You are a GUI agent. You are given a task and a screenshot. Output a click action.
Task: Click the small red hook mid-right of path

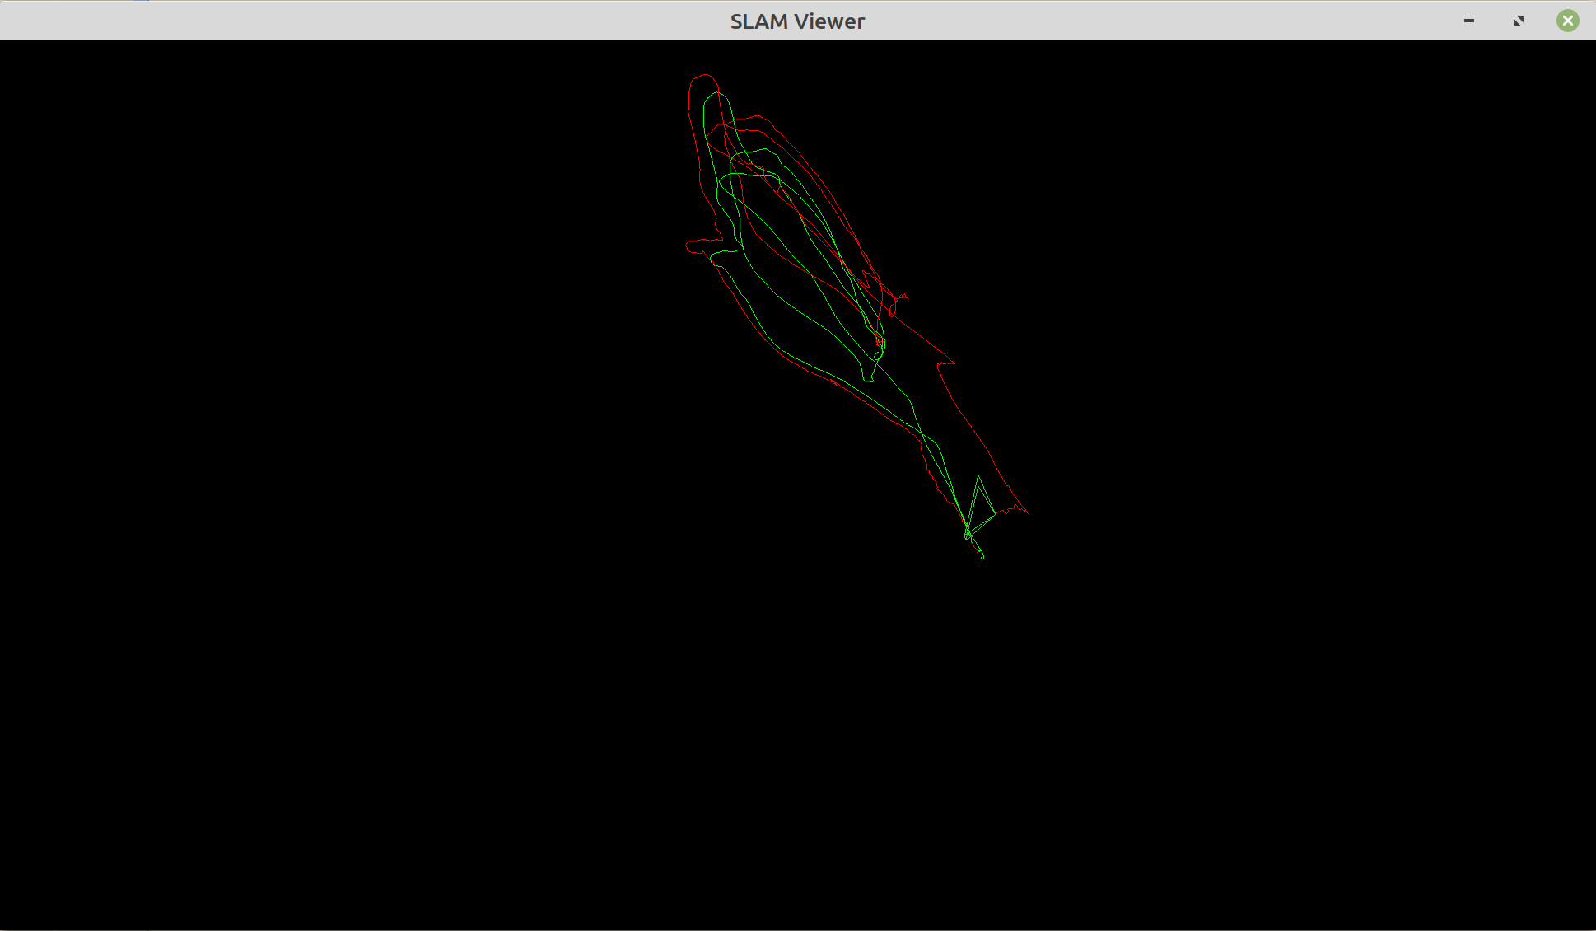(904, 296)
